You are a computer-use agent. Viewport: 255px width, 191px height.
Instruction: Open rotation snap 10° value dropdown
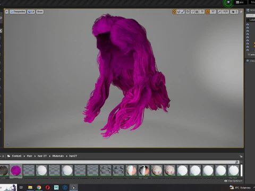pos(213,12)
